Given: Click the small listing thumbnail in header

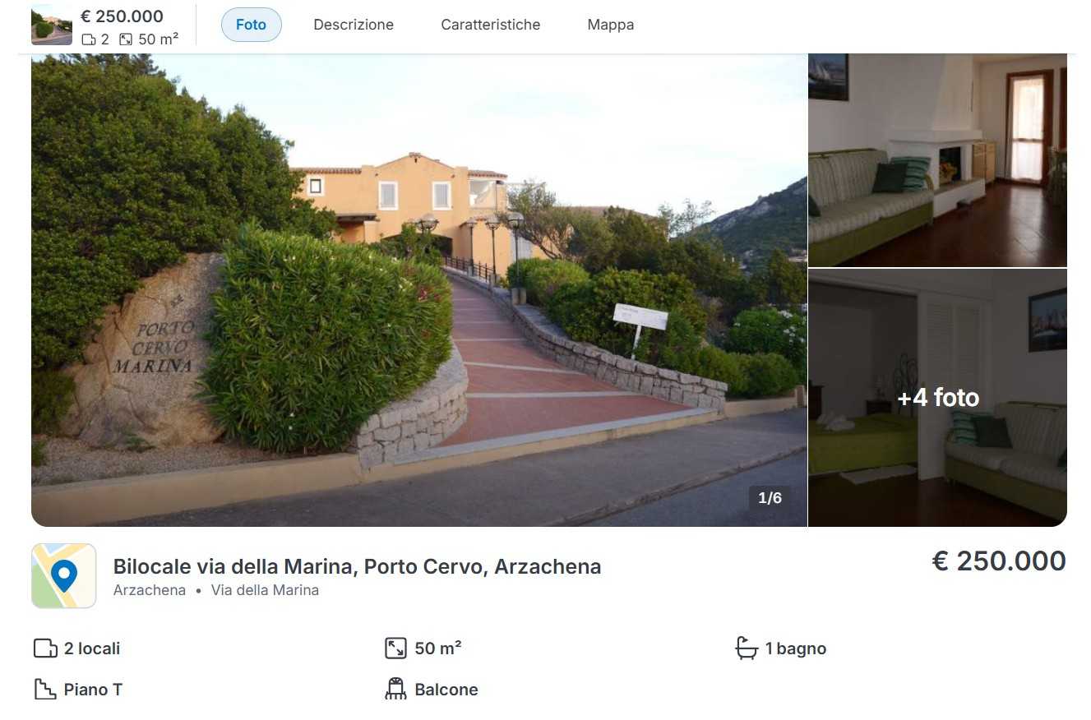Looking at the screenshot, I should [x=51, y=25].
